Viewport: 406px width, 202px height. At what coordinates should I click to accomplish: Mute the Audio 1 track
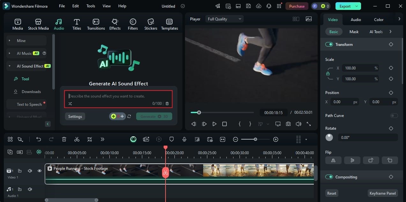click(x=30, y=189)
